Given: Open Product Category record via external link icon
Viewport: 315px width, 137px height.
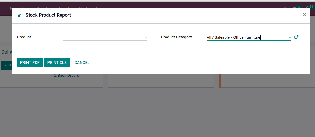Looking at the screenshot, I should pos(296,37).
